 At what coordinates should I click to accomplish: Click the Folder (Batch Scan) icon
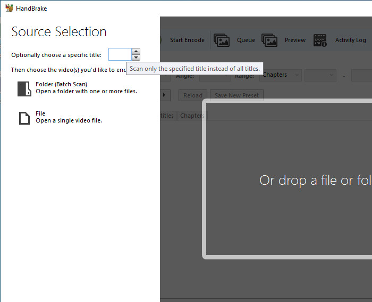24,89
